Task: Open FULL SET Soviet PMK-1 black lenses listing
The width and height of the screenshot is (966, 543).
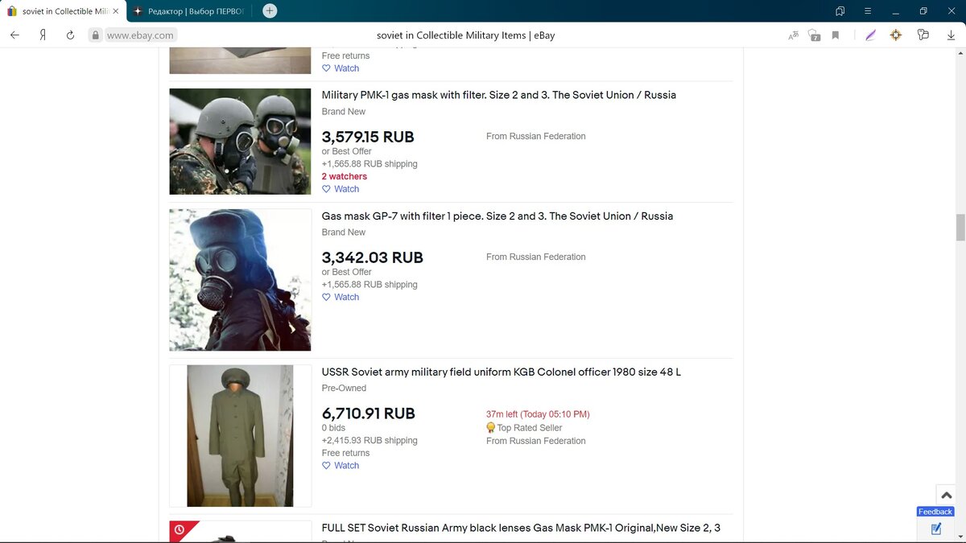Action: (x=521, y=528)
